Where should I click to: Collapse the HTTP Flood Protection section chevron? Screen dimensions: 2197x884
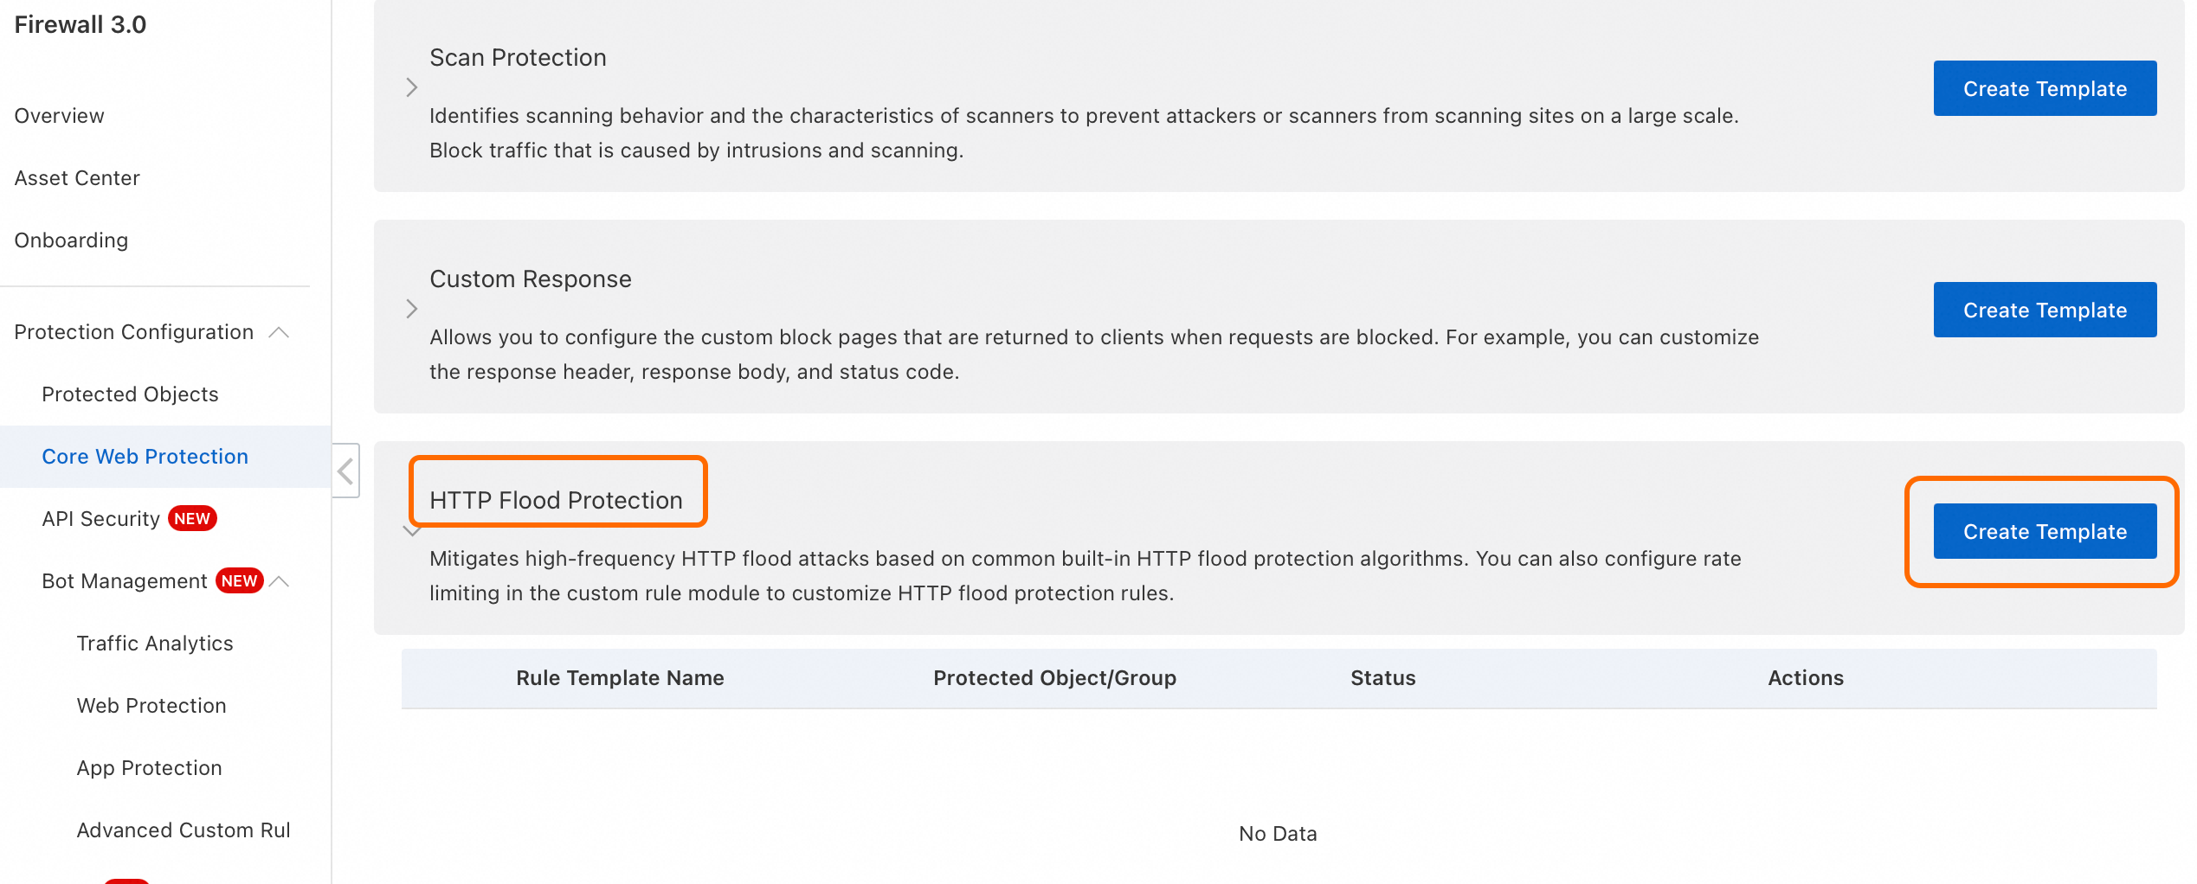click(412, 530)
